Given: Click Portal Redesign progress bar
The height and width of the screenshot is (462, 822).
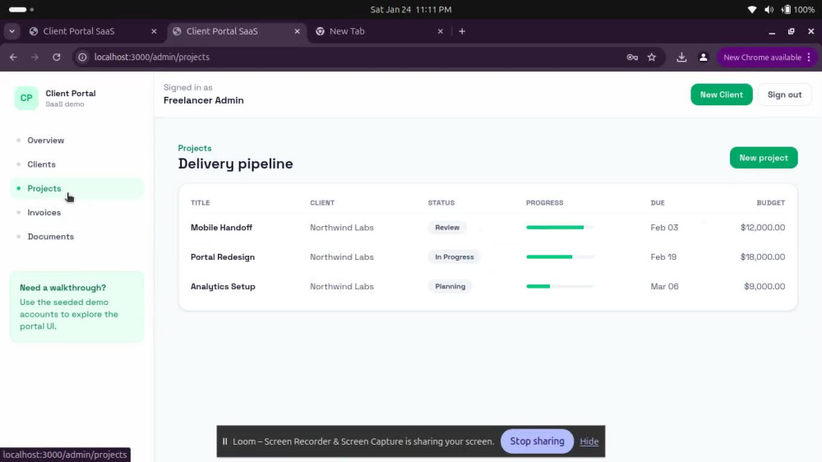Looking at the screenshot, I should pos(560,257).
